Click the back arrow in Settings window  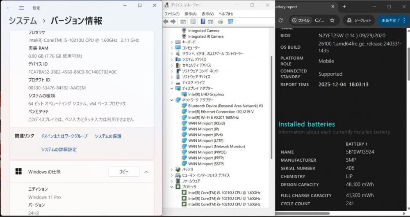point(9,8)
